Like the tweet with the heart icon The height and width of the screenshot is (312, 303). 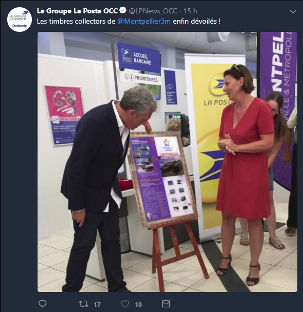[x=125, y=304]
